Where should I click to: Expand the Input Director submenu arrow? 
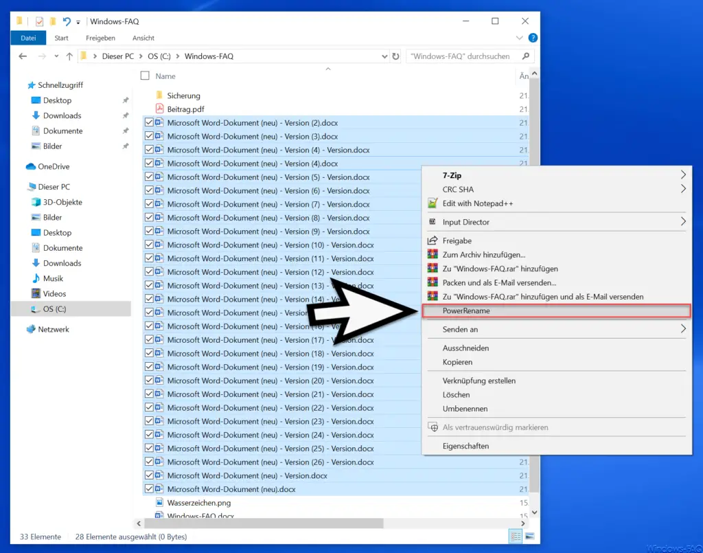pyautogui.click(x=683, y=221)
